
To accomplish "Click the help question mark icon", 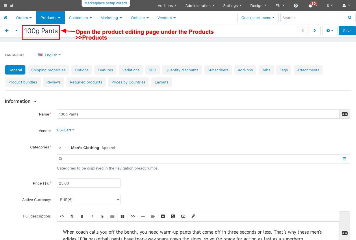I will [x=296, y=5].
